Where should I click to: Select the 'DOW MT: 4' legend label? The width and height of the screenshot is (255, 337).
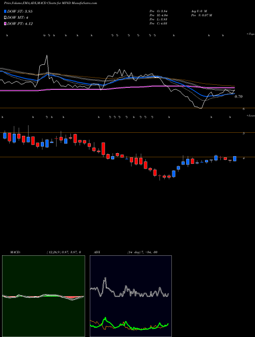pos(18,18)
